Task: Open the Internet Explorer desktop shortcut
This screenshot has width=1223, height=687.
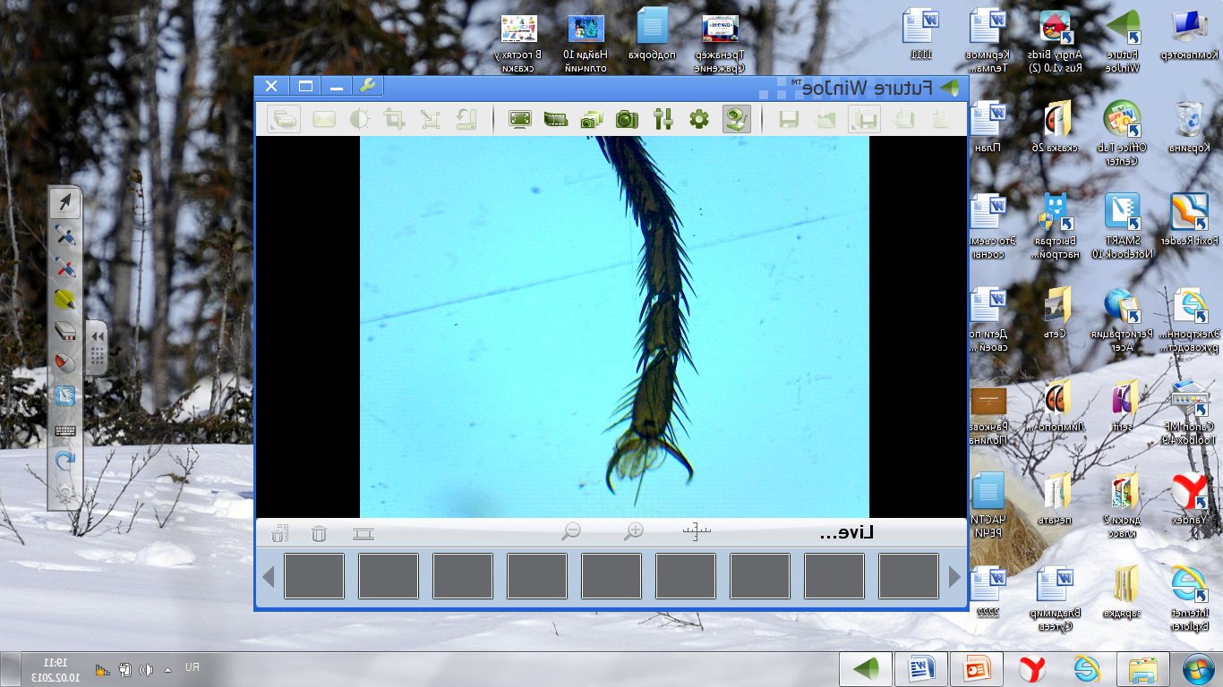Action: pyautogui.click(x=1190, y=598)
